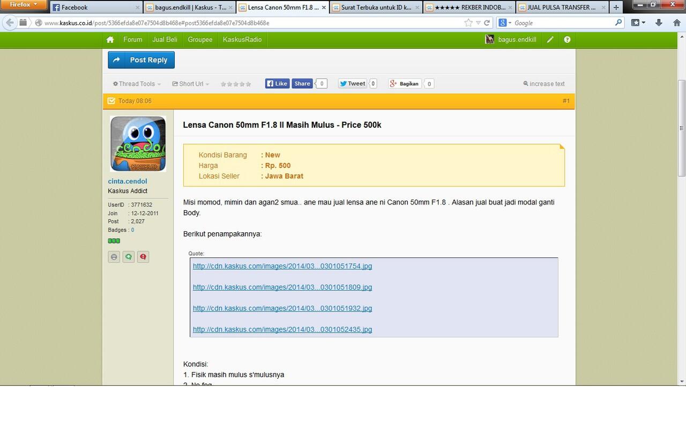Switch to the Surat Terbuka untuk ID tab
This screenshot has width=686, height=442.
[375, 8]
